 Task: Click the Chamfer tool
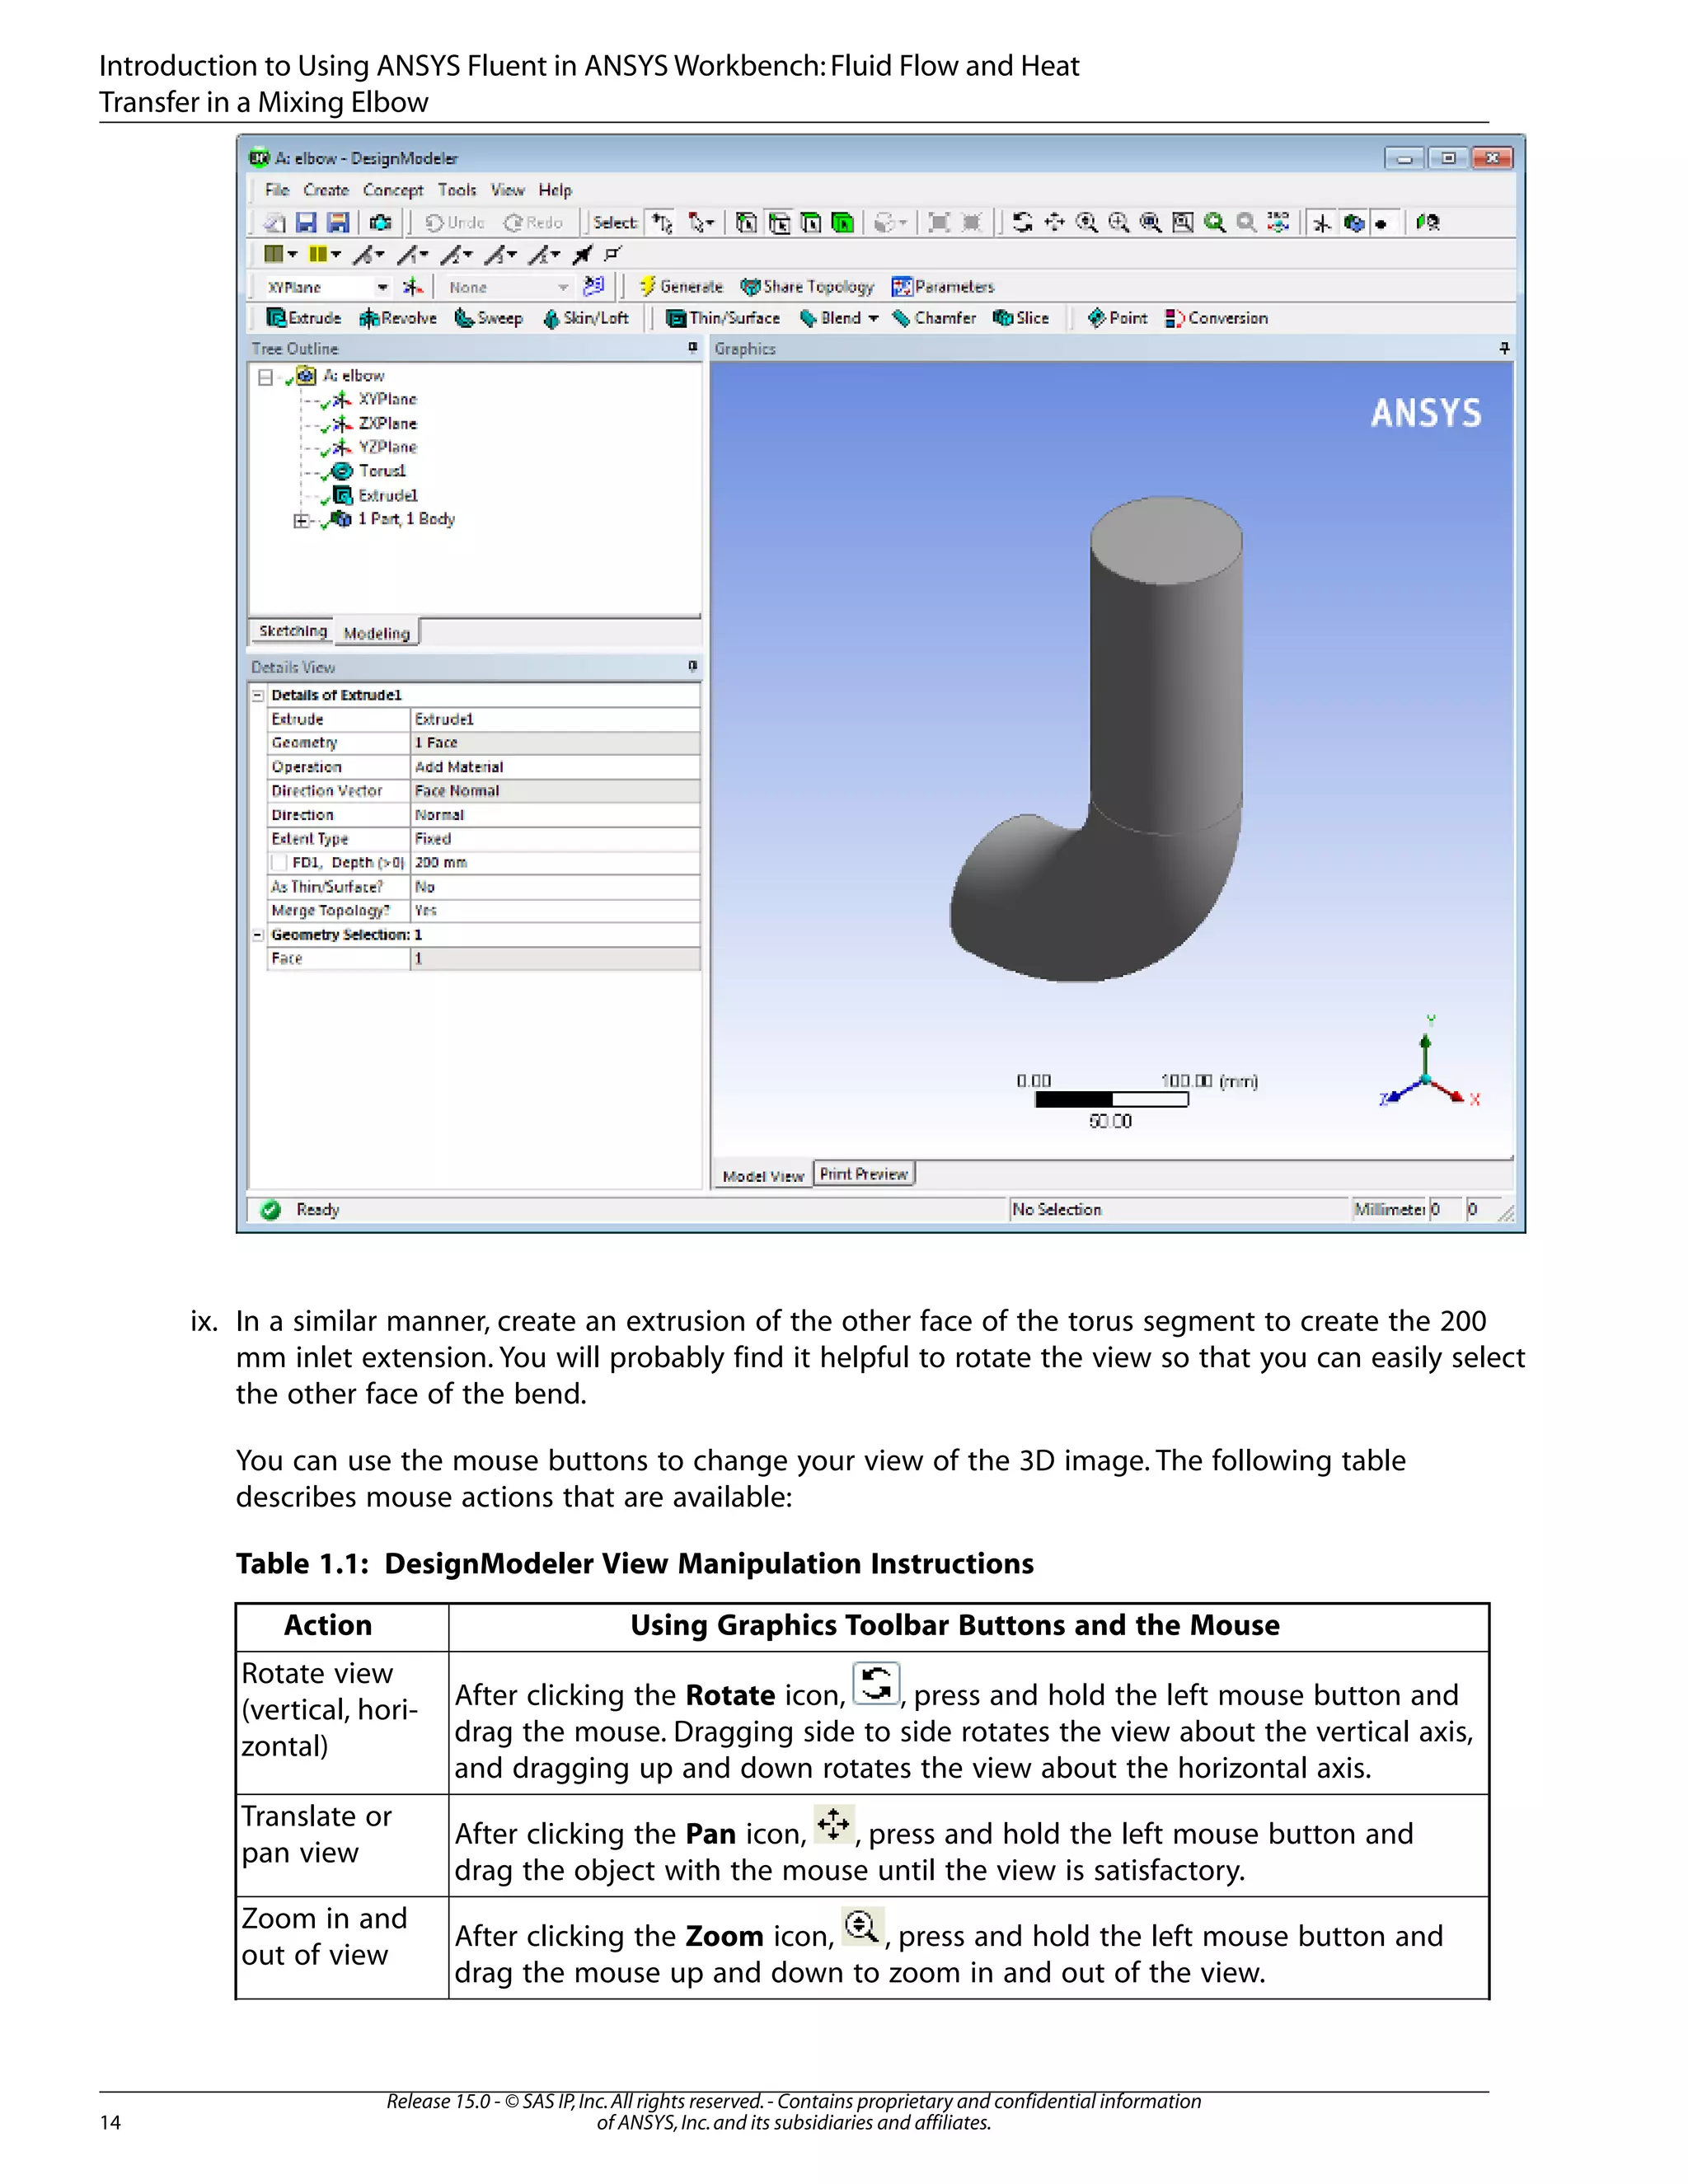pyautogui.click(x=934, y=318)
